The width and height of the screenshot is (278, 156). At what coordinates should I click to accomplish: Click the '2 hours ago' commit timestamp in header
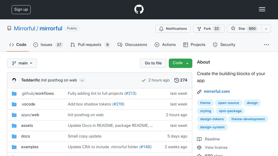pos(159,80)
